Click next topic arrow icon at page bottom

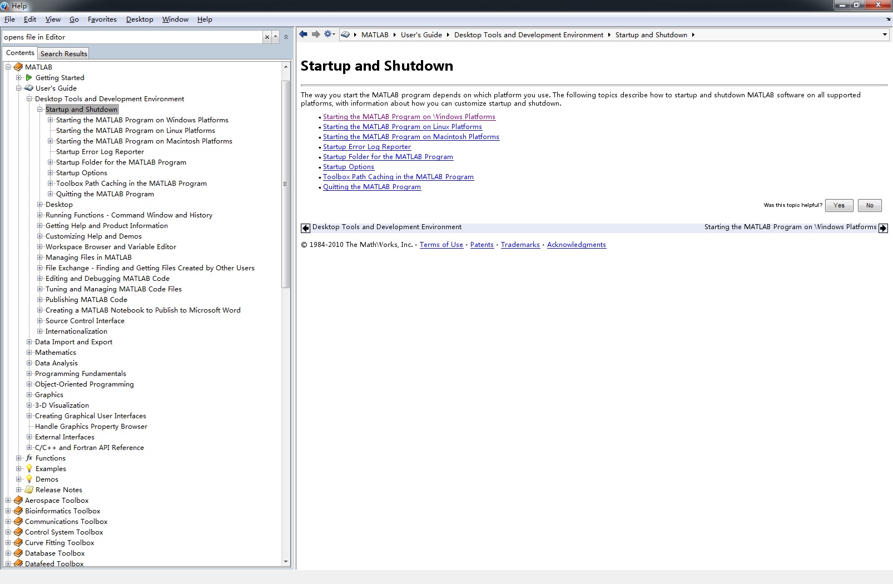point(883,227)
